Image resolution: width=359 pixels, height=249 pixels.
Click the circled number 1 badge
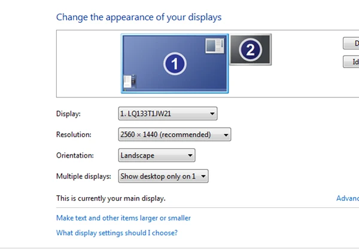click(174, 64)
